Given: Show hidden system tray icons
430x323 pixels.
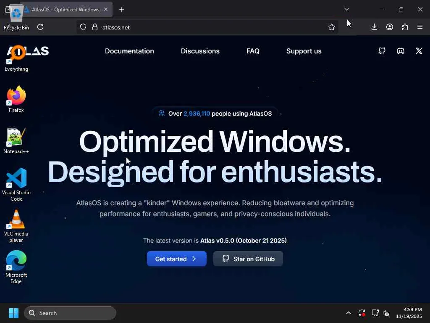Looking at the screenshot, I should pos(348,313).
